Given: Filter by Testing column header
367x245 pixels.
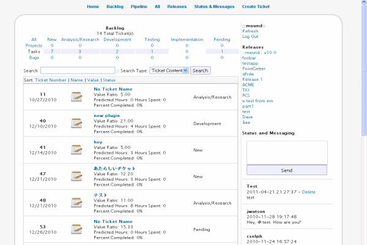Looking at the screenshot, I should pyautogui.click(x=152, y=39).
